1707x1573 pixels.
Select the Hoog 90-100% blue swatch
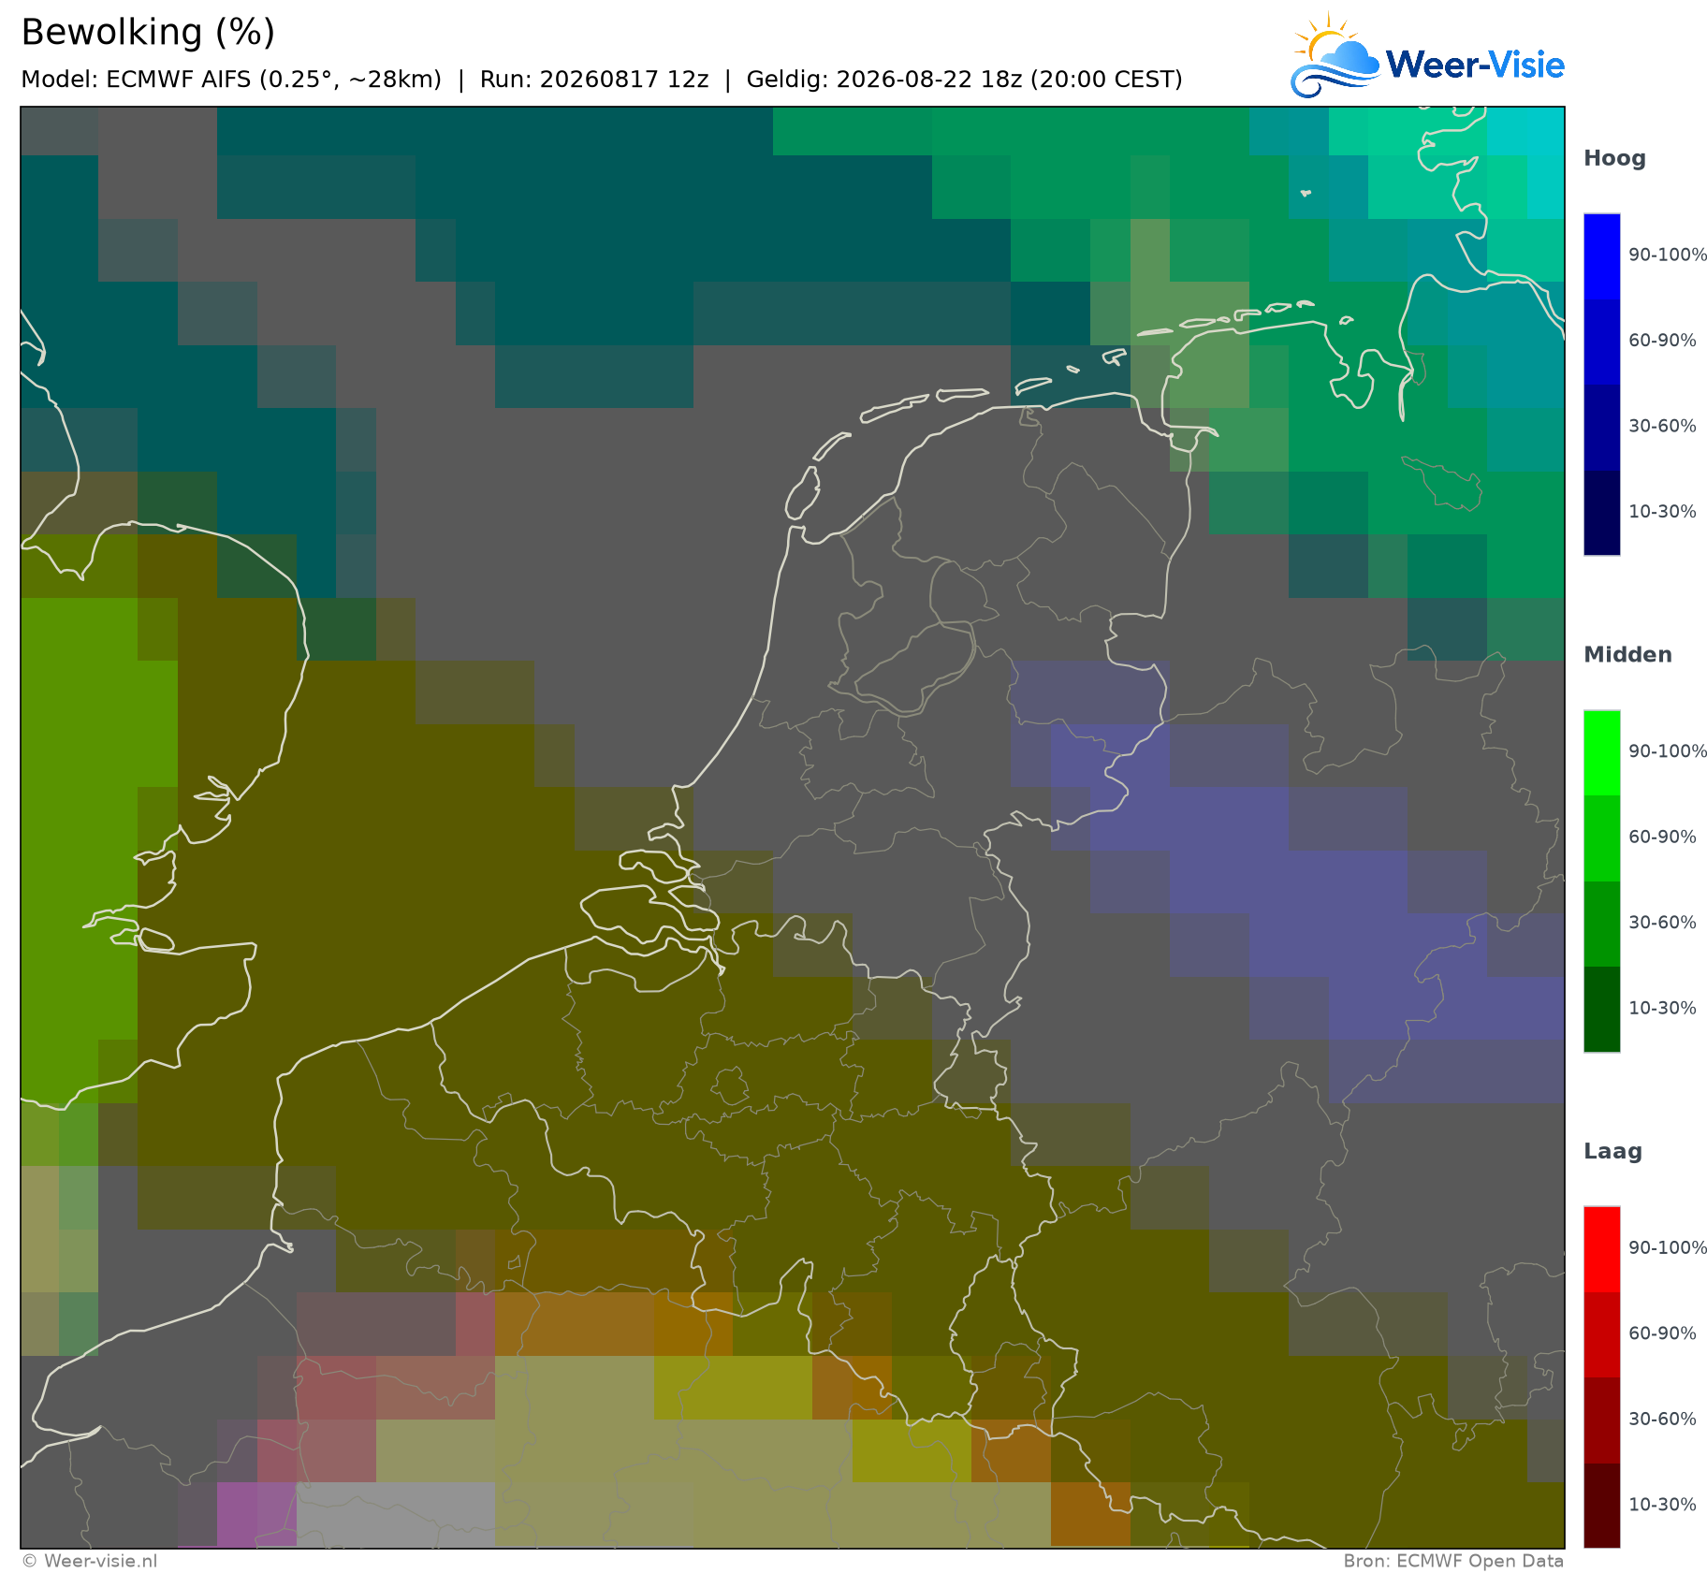1601,256
